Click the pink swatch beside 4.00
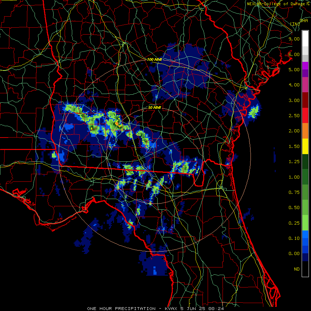 [x=305, y=85]
